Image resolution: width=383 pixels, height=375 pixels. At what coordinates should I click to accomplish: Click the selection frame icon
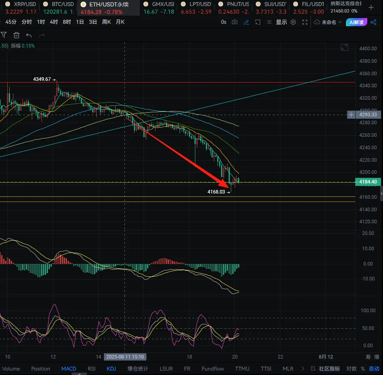click(x=257, y=22)
